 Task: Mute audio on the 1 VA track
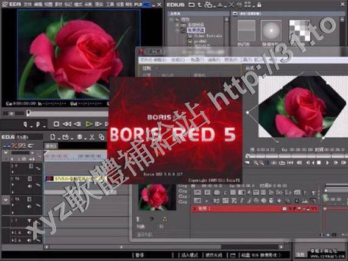coord(29,207)
